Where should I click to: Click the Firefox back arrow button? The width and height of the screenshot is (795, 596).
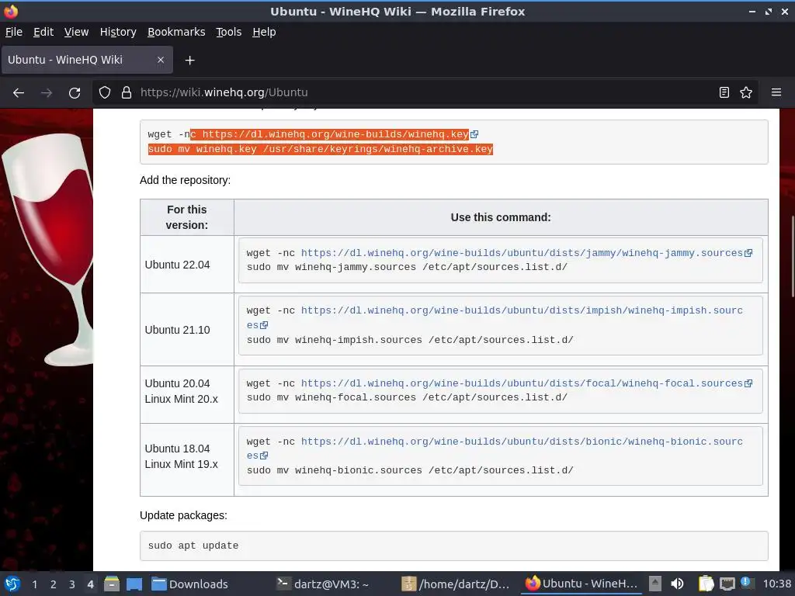coord(19,93)
